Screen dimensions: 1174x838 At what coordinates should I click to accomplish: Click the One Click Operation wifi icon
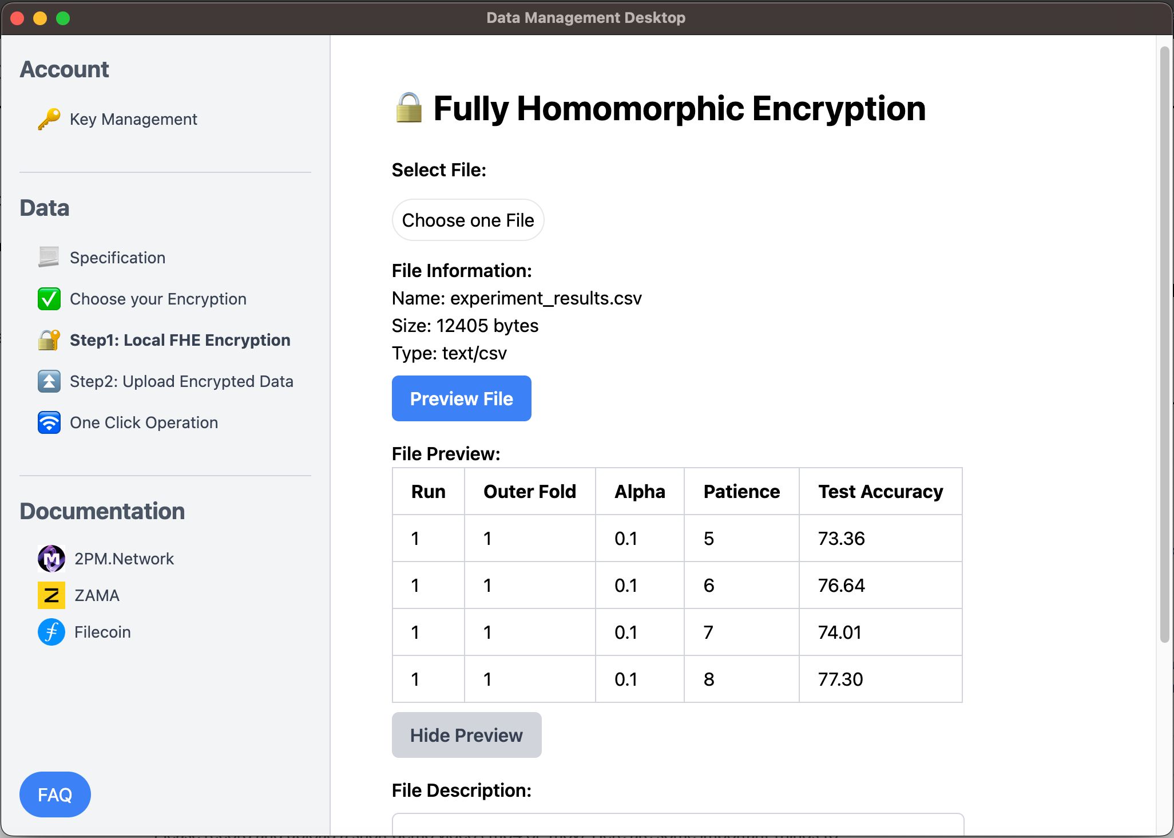(x=48, y=422)
